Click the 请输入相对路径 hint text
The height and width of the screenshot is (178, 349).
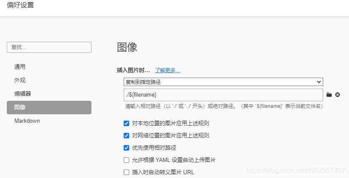224,106
